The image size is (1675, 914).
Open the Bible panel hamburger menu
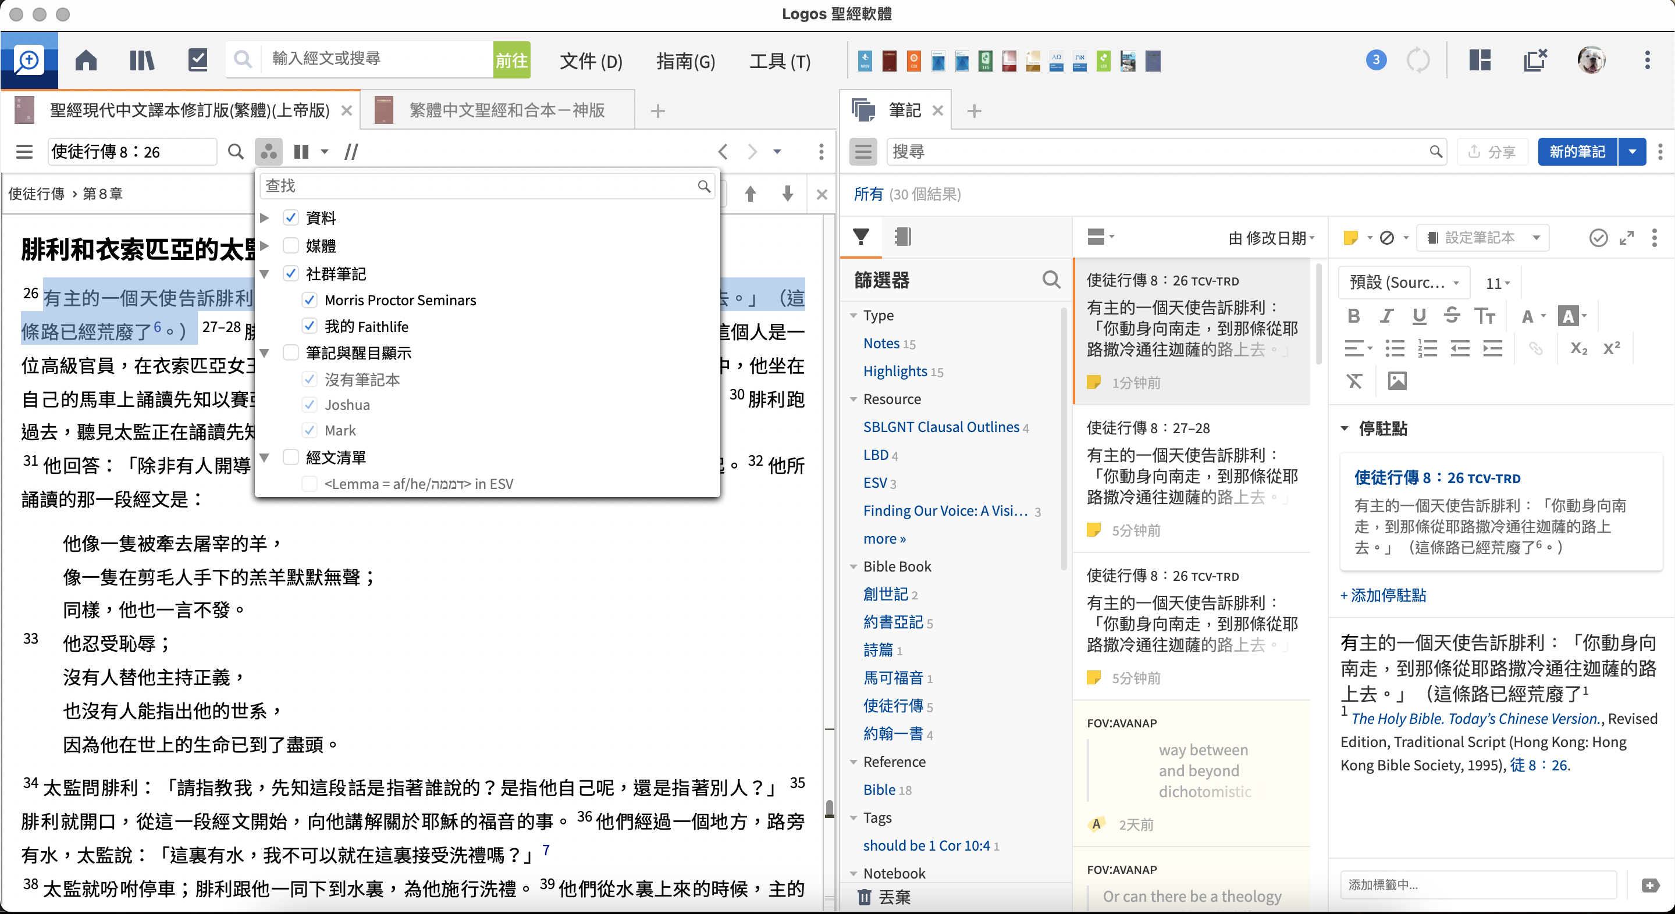[24, 151]
